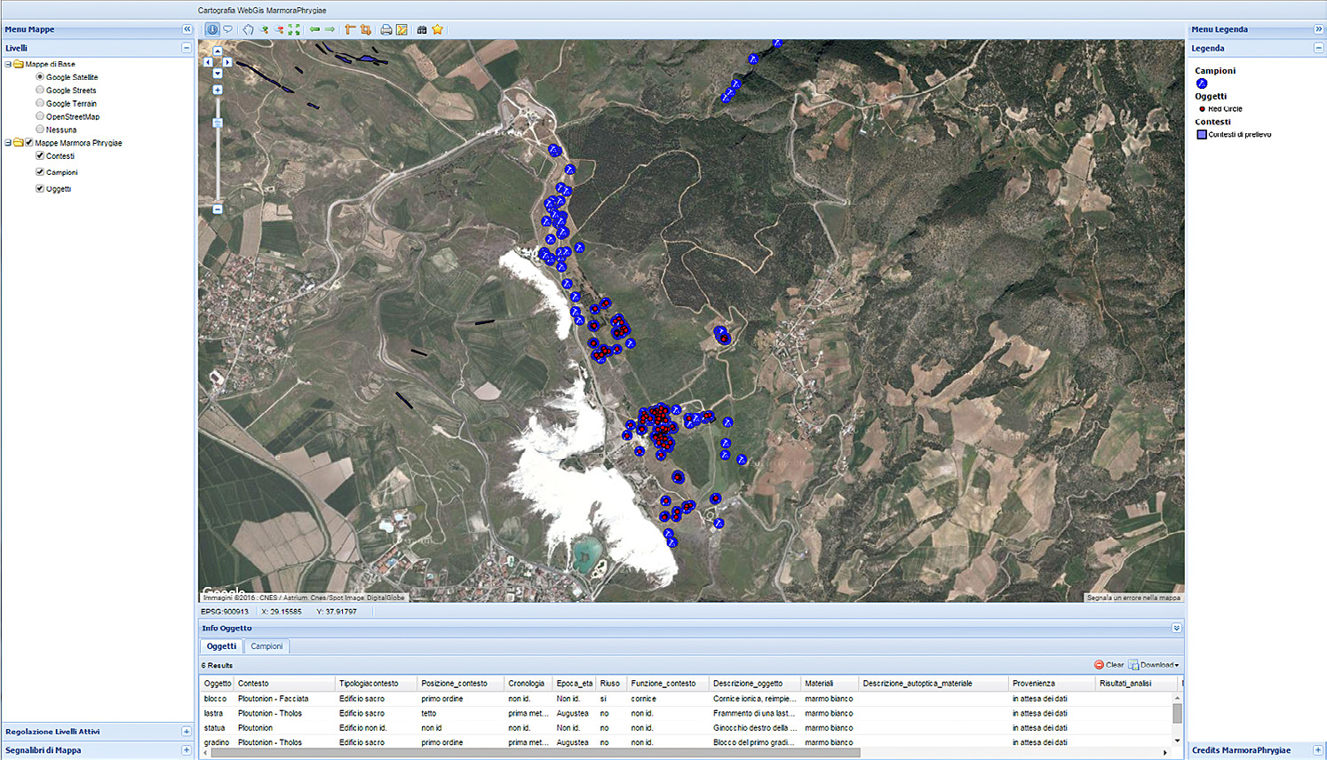This screenshot has width=1327, height=760.
Task: Zoom out with map minus button
Action: (218, 209)
